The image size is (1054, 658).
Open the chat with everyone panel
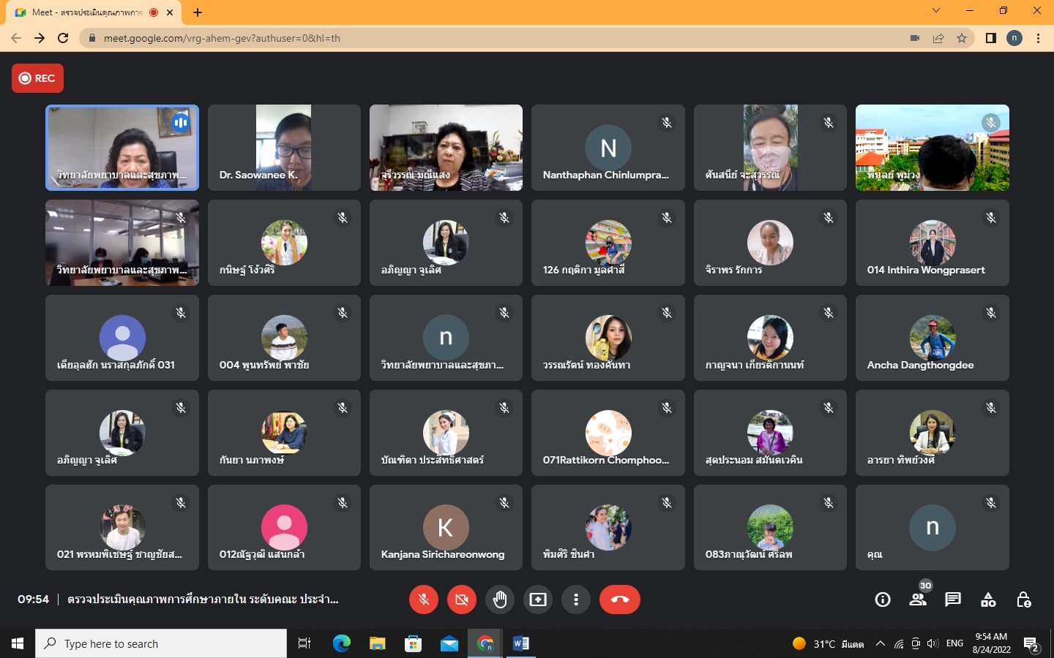coord(952,600)
